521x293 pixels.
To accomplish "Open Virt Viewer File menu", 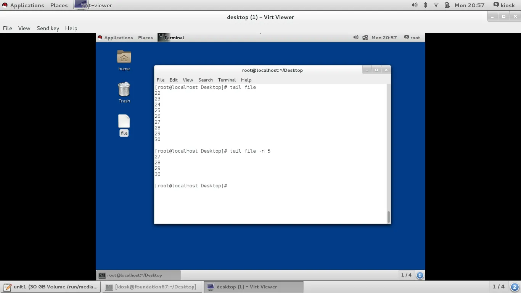I will (7, 28).
